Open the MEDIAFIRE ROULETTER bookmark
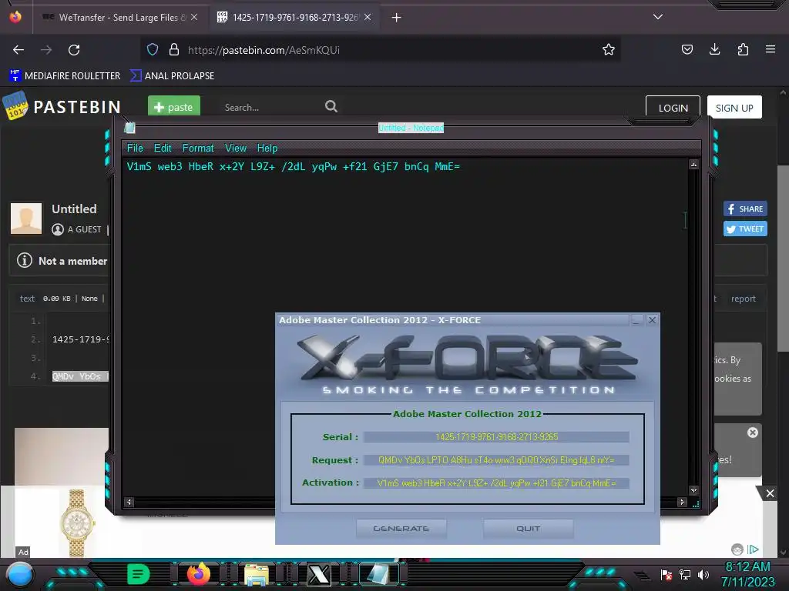The height and width of the screenshot is (591, 789). 65,76
